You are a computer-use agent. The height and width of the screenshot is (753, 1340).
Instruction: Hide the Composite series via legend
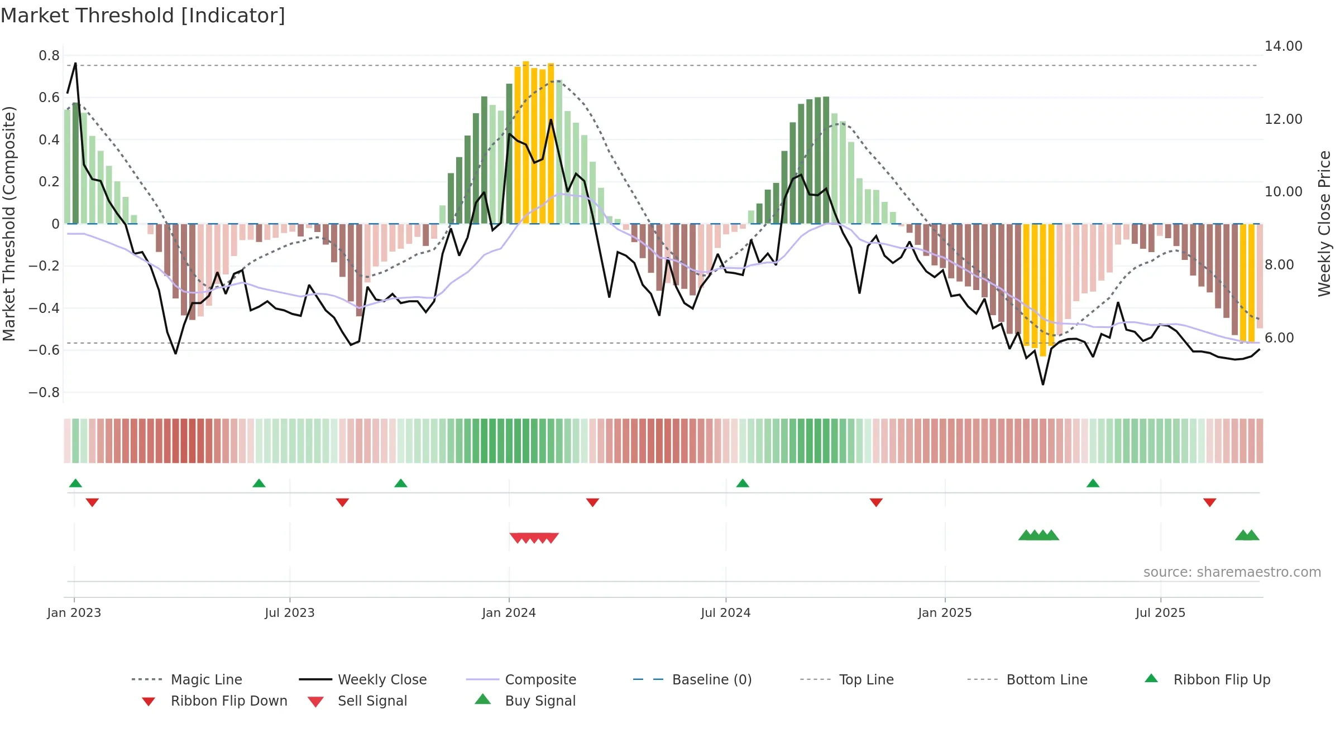coord(521,679)
